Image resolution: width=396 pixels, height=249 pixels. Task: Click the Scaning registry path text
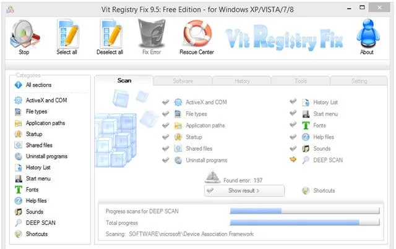pyautogui.click(x=179, y=234)
